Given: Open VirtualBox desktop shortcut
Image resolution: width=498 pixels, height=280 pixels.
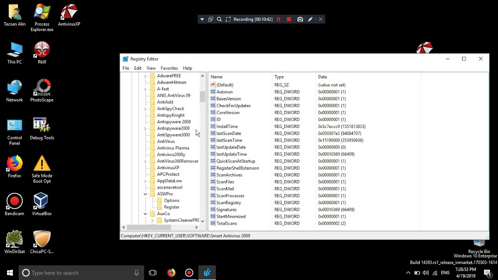Looking at the screenshot, I should [x=42, y=205].
